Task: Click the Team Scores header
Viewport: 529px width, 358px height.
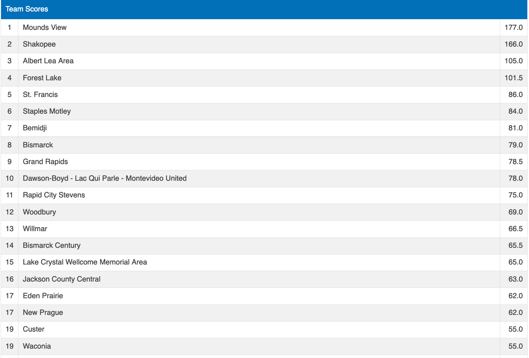Action: pos(27,9)
